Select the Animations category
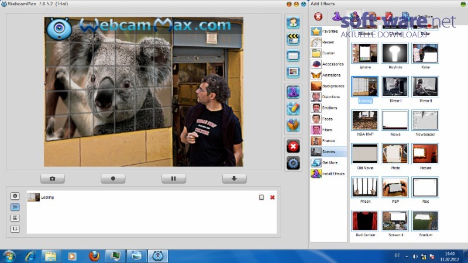 [x=328, y=75]
